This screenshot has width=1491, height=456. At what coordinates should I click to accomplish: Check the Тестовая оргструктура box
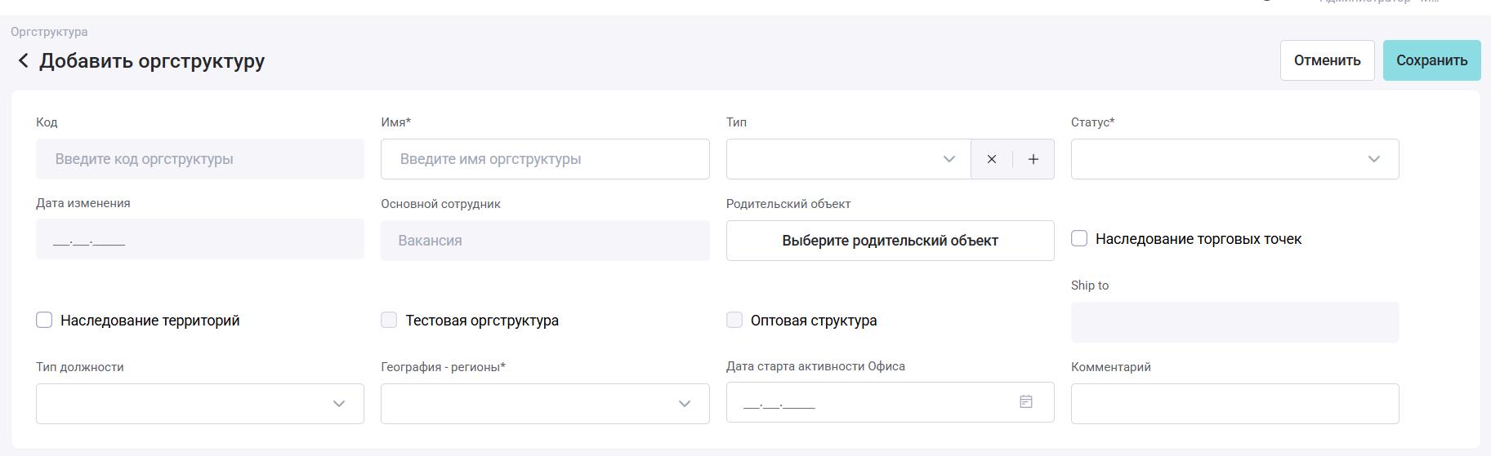point(389,321)
